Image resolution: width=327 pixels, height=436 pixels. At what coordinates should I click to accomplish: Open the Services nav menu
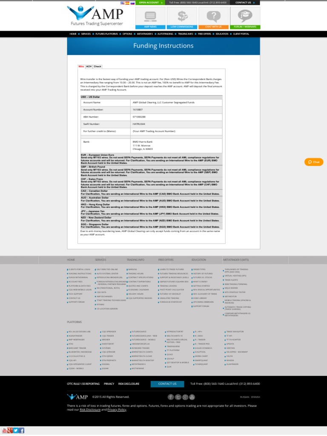tap(86, 34)
